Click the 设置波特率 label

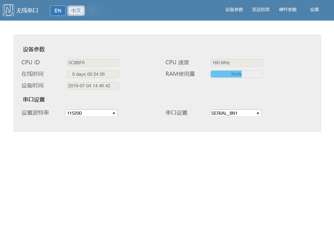point(35,113)
